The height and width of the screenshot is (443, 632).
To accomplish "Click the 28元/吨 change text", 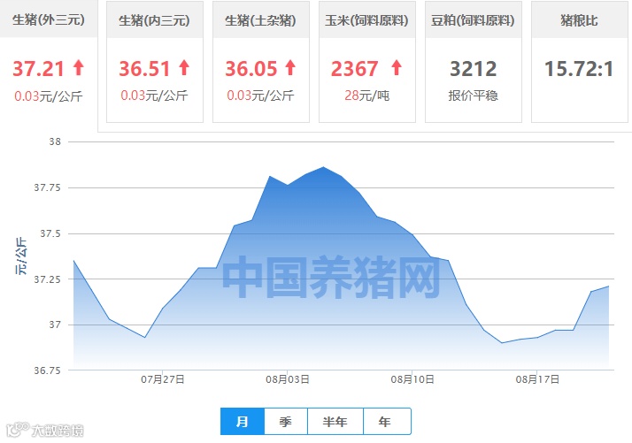I will click(x=367, y=95).
